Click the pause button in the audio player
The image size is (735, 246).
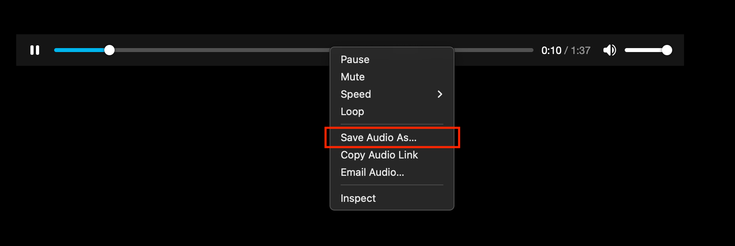35,50
